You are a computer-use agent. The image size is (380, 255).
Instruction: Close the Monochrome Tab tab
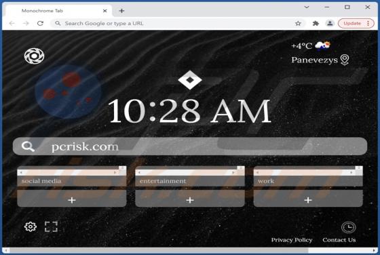[105, 11]
